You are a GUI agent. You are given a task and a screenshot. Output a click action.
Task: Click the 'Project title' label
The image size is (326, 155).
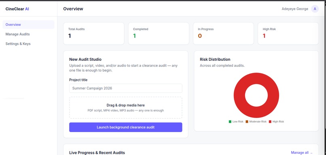(78, 80)
